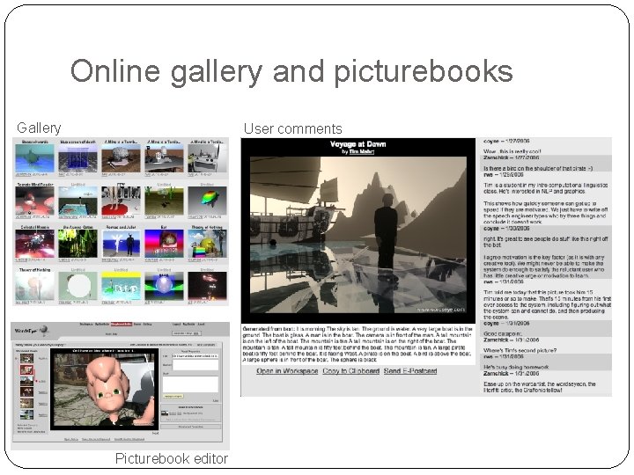Open the Tim Mahr author link
Screen dimensions: 634x475
tap(362, 151)
